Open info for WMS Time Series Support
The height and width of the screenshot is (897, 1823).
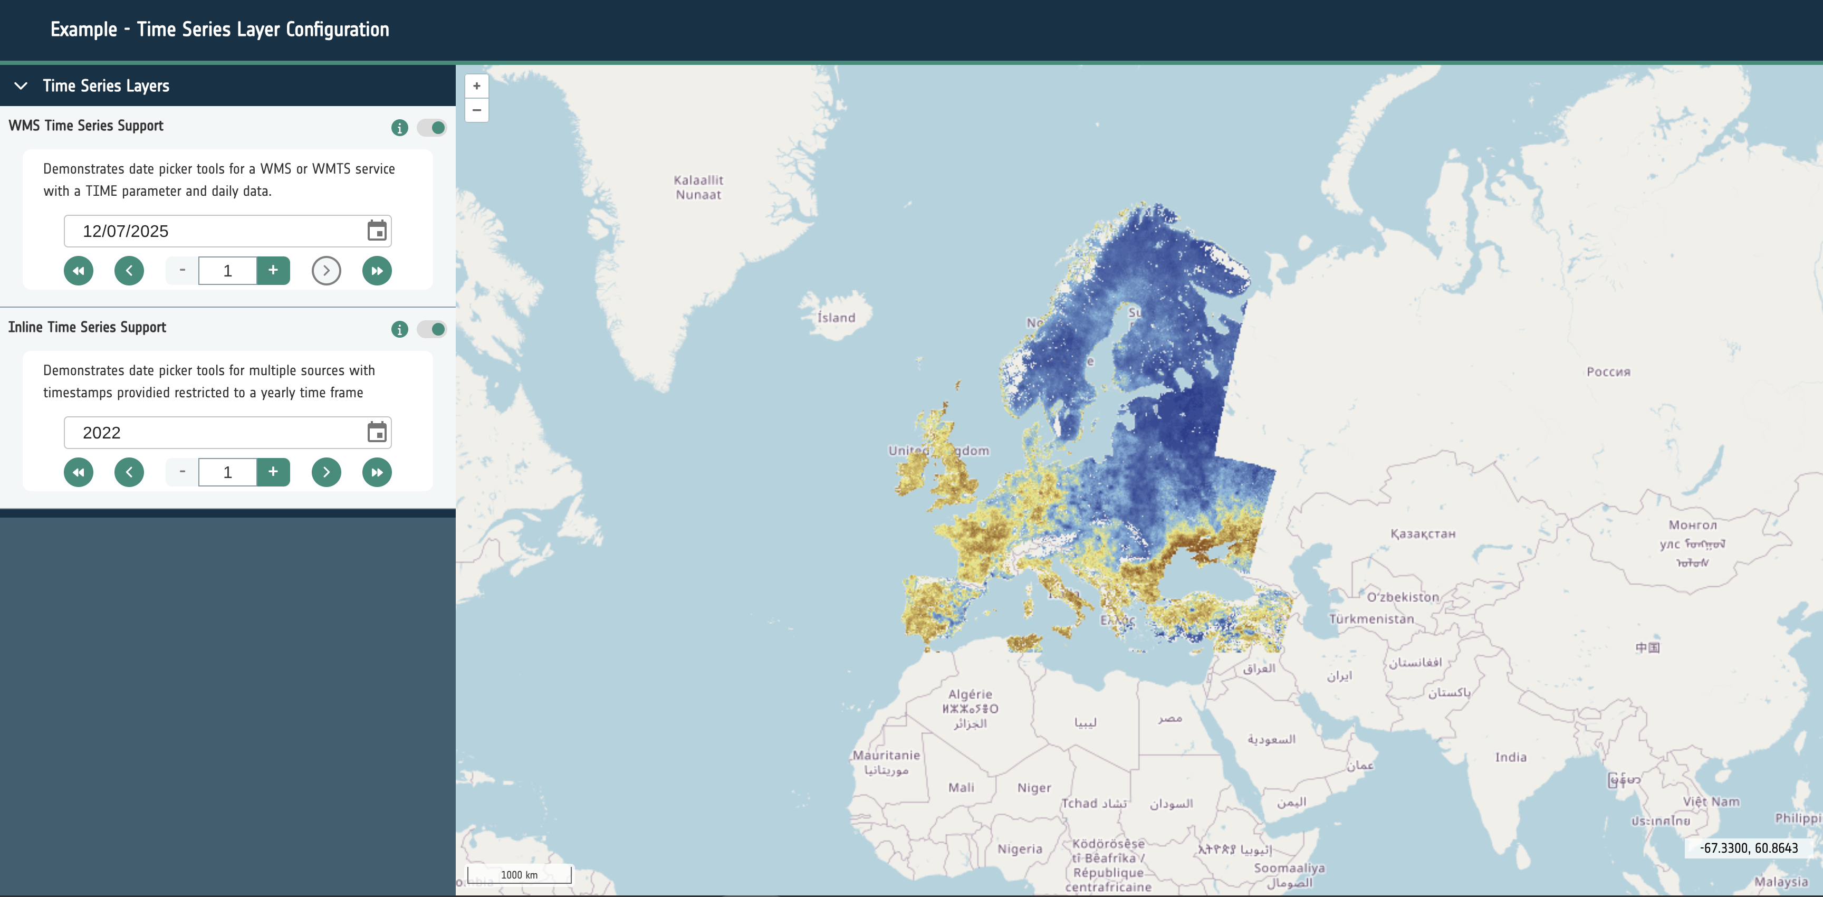tap(399, 128)
